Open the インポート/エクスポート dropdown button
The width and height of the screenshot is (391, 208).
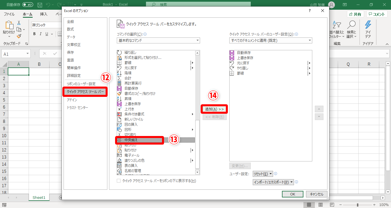coord(273,182)
